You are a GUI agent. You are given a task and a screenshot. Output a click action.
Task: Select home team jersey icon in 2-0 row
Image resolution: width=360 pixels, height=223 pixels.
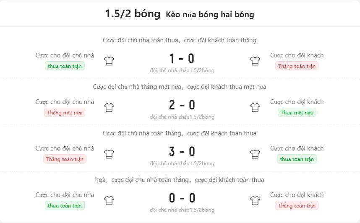click(x=109, y=107)
